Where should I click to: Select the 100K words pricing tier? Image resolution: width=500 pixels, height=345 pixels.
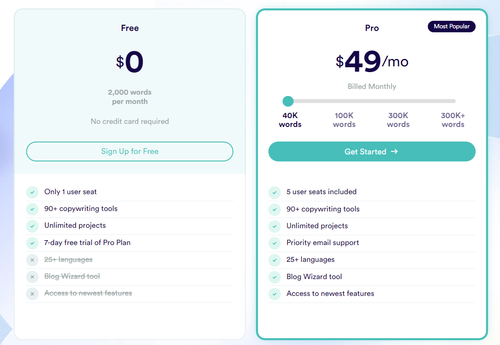[344, 120]
